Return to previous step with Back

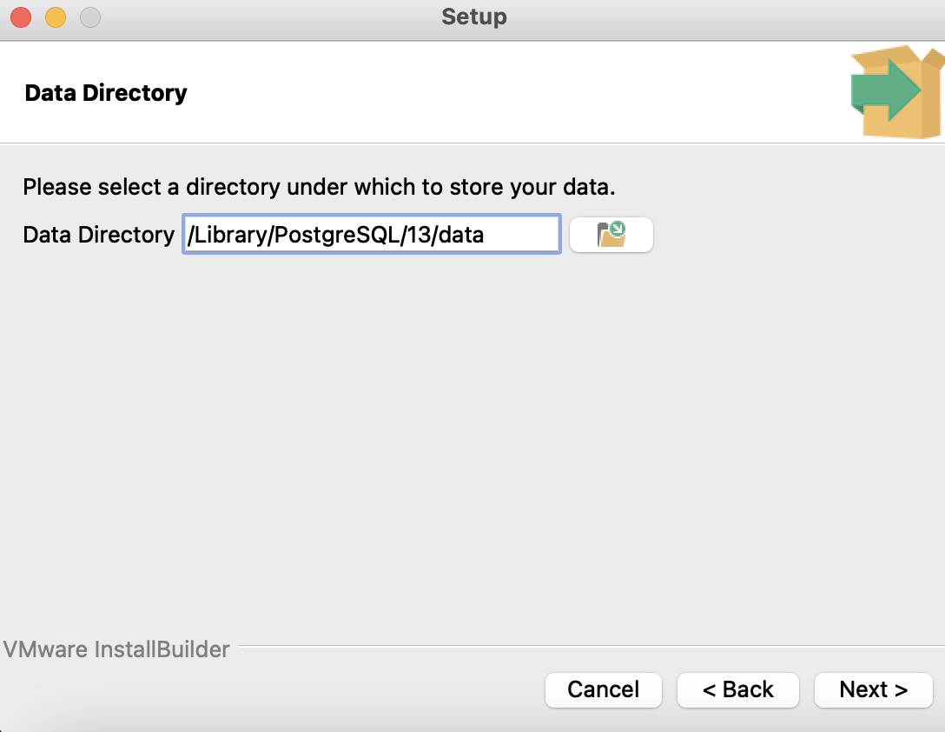point(737,689)
